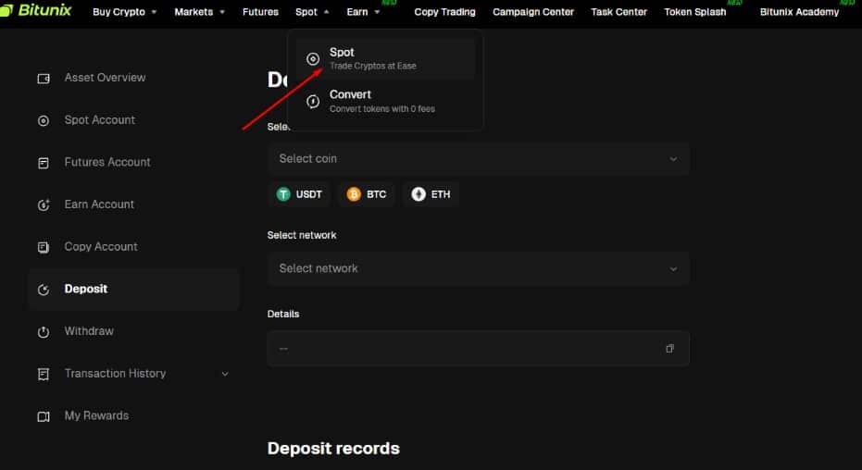Click the Deposit sidebar icon
The width and height of the screenshot is (862, 470).
point(44,290)
